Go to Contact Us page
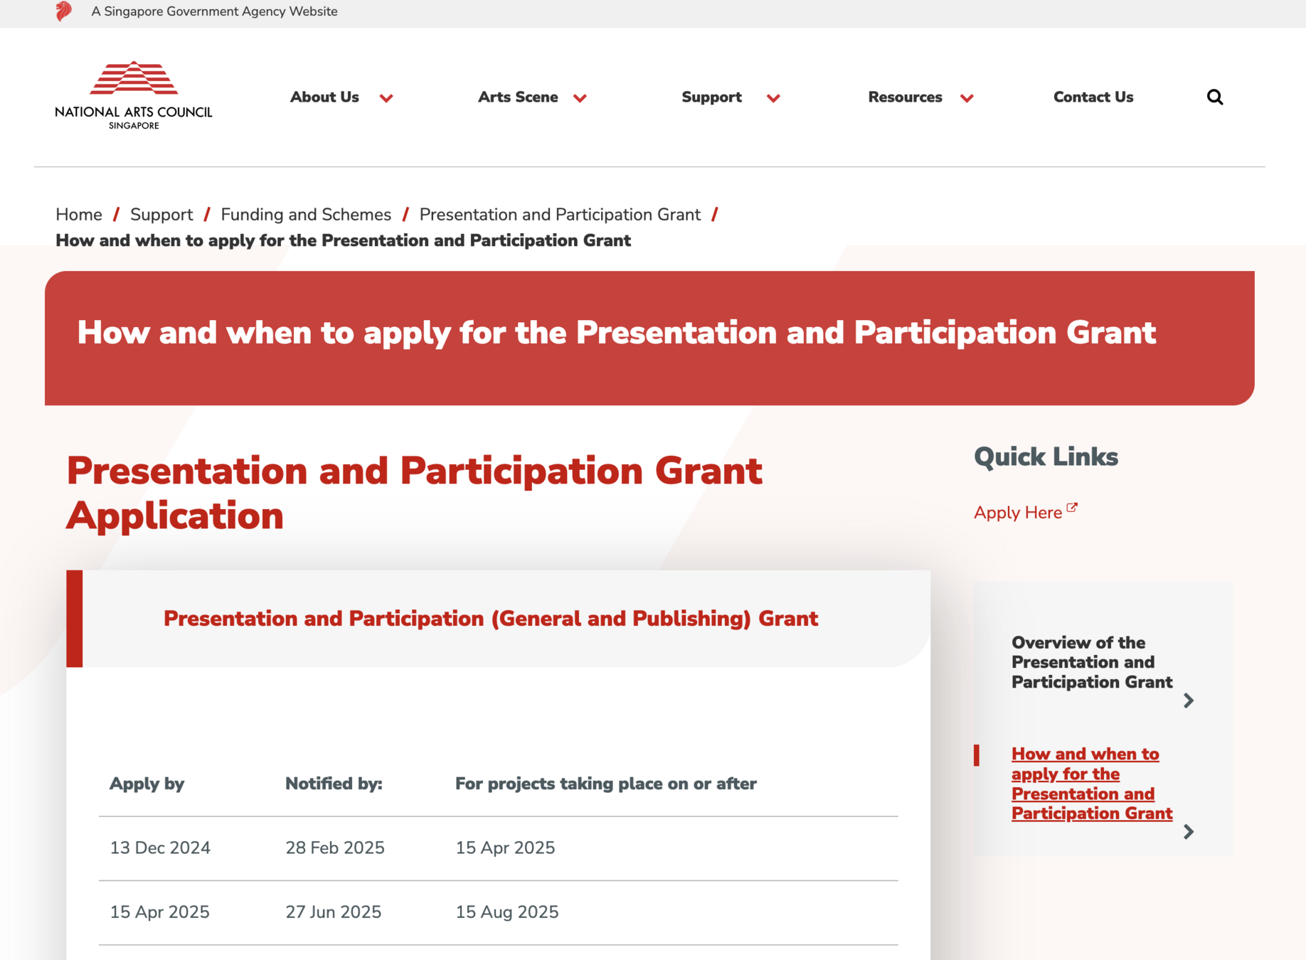 1093,97
